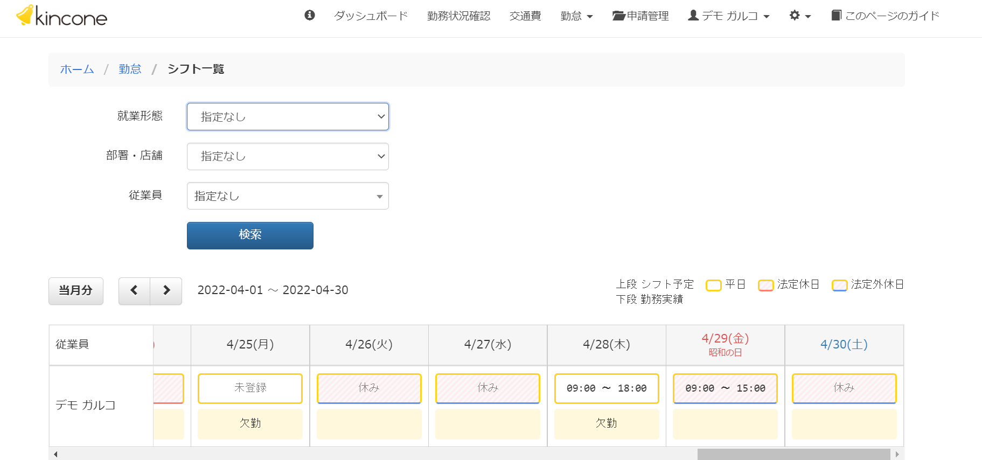Screen dimensions: 982x460
Task: Click the 欠勤 result on 4/25
Action: click(250, 424)
